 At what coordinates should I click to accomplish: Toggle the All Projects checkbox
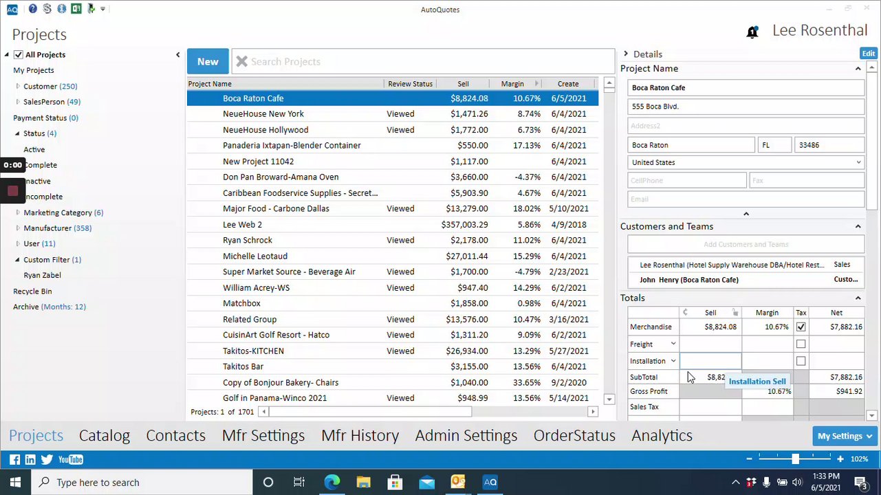point(19,55)
